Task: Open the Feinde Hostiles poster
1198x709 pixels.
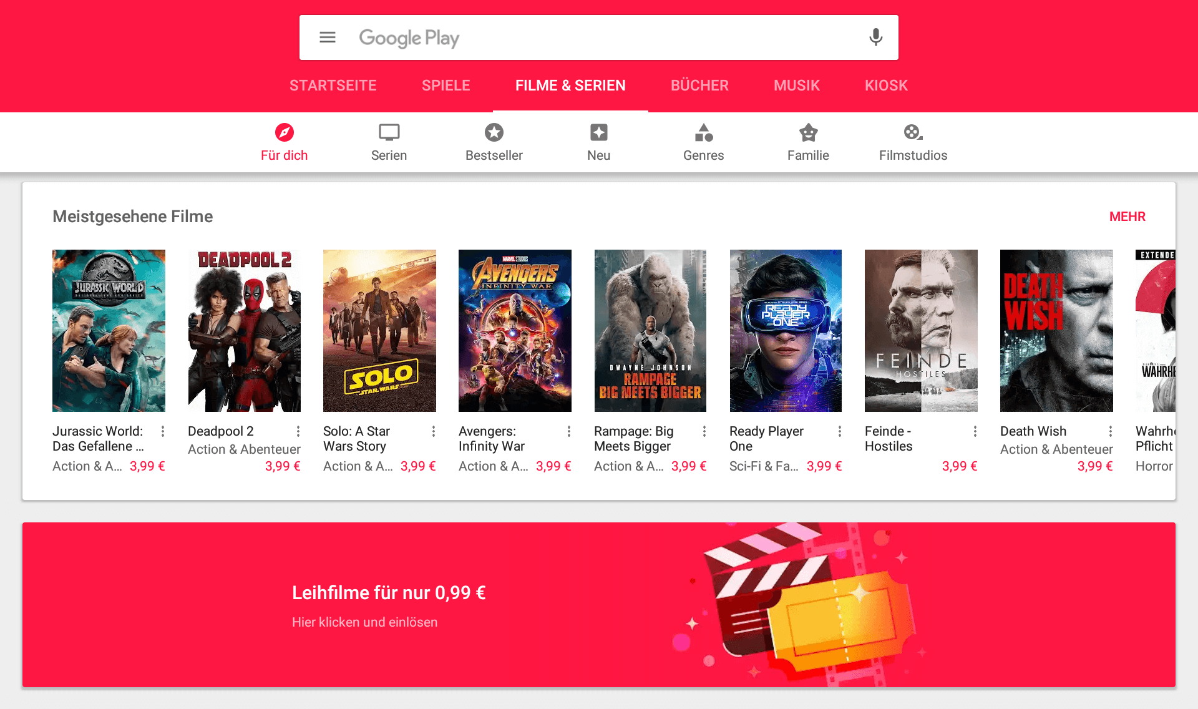Action: pyautogui.click(x=921, y=331)
